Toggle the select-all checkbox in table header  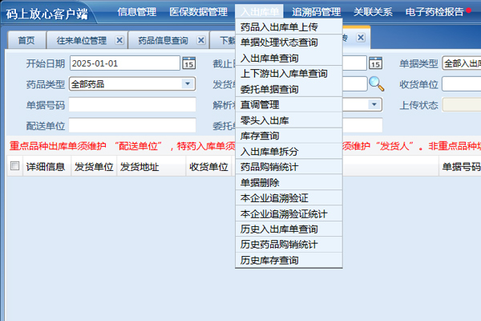14,167
